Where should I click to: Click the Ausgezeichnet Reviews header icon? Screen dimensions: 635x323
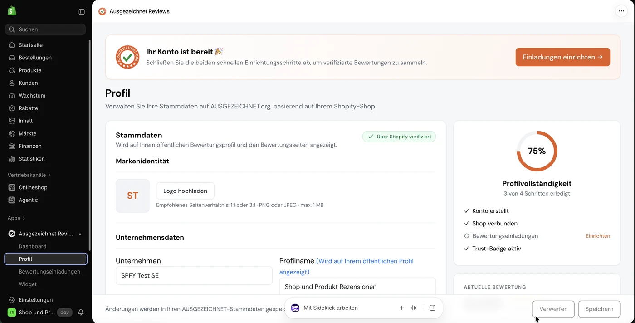(x=103, y=11)
